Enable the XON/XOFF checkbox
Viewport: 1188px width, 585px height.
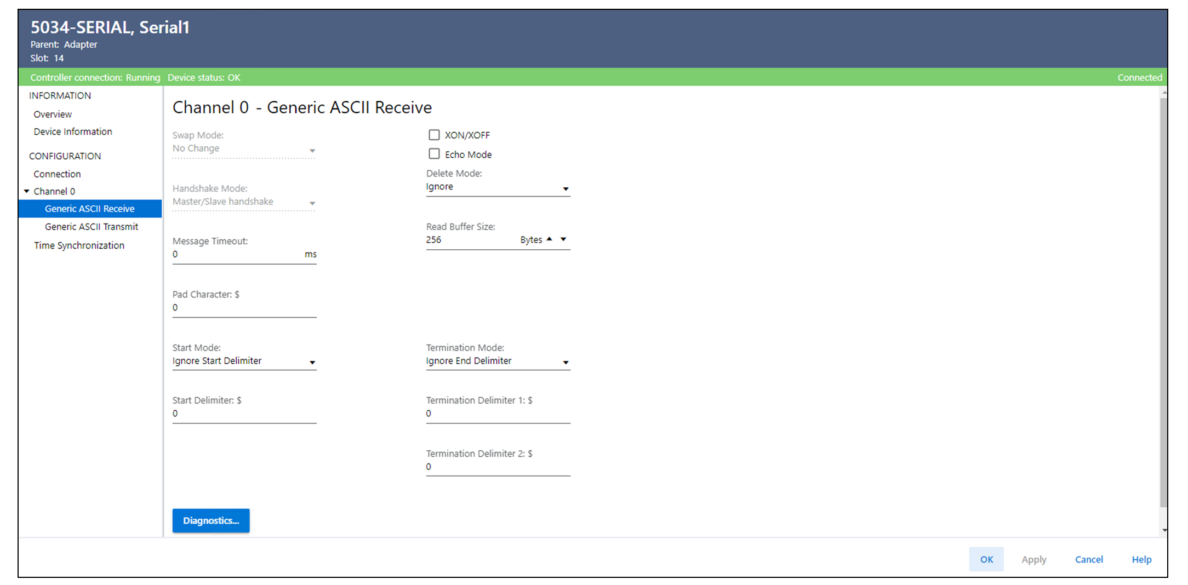click(x=434, y=135)
